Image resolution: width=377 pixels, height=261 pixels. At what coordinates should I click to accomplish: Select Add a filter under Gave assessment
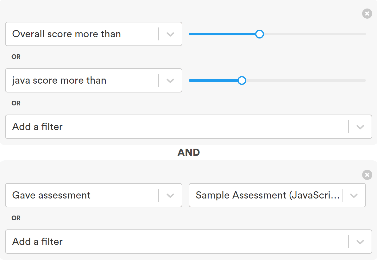pos(189,241)
